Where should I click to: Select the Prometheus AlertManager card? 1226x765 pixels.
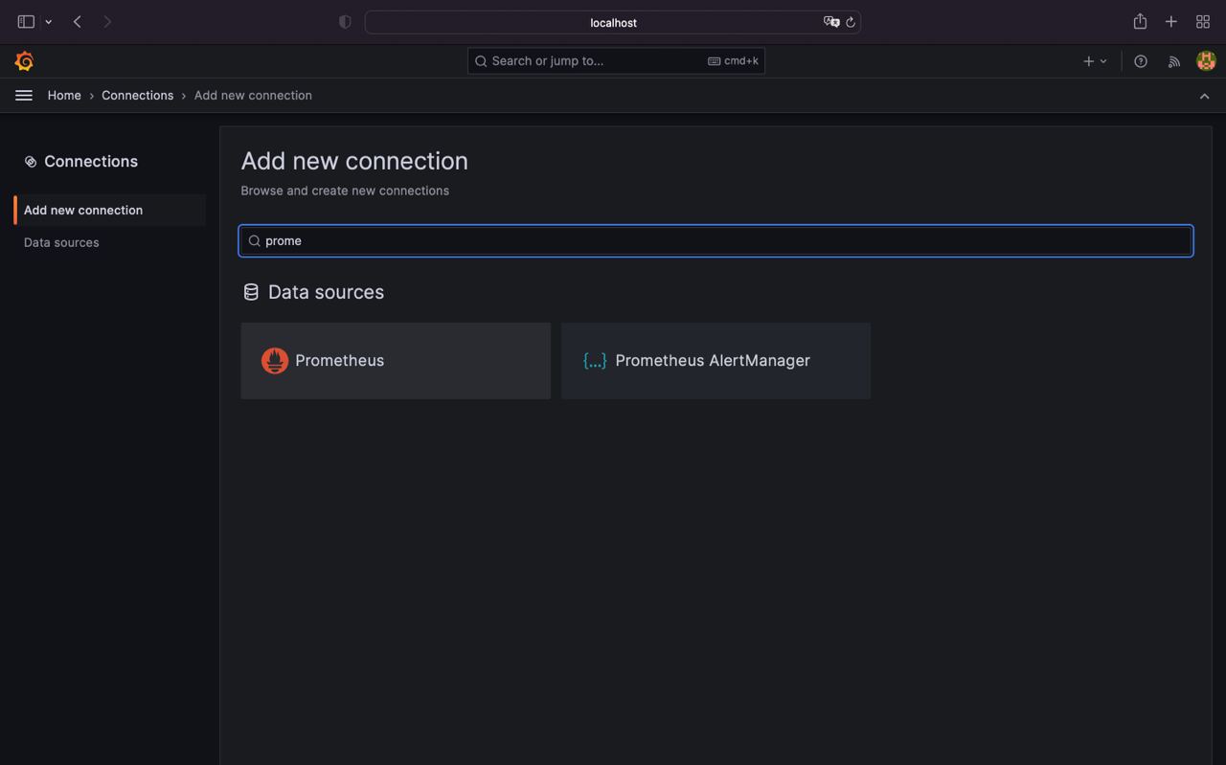coord(715,361)
